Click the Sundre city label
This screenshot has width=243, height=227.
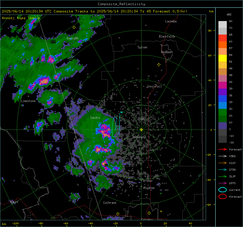click(95, 118)
